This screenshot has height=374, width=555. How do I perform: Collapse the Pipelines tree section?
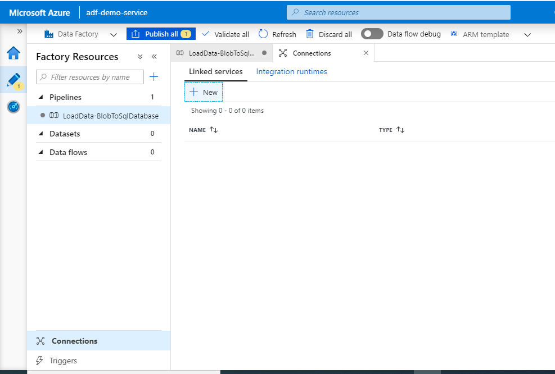click(x=41, y=97)
